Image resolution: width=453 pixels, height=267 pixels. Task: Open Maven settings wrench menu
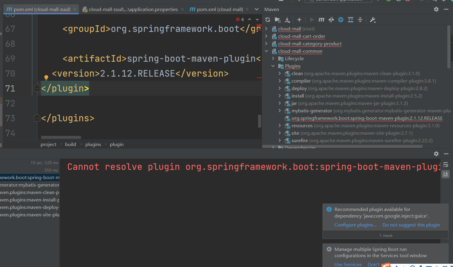[373, 20]
